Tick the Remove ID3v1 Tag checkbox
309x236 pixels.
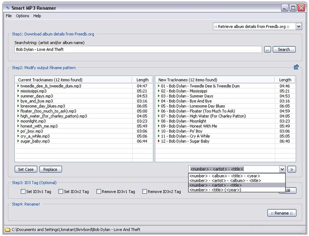(99, 191)
